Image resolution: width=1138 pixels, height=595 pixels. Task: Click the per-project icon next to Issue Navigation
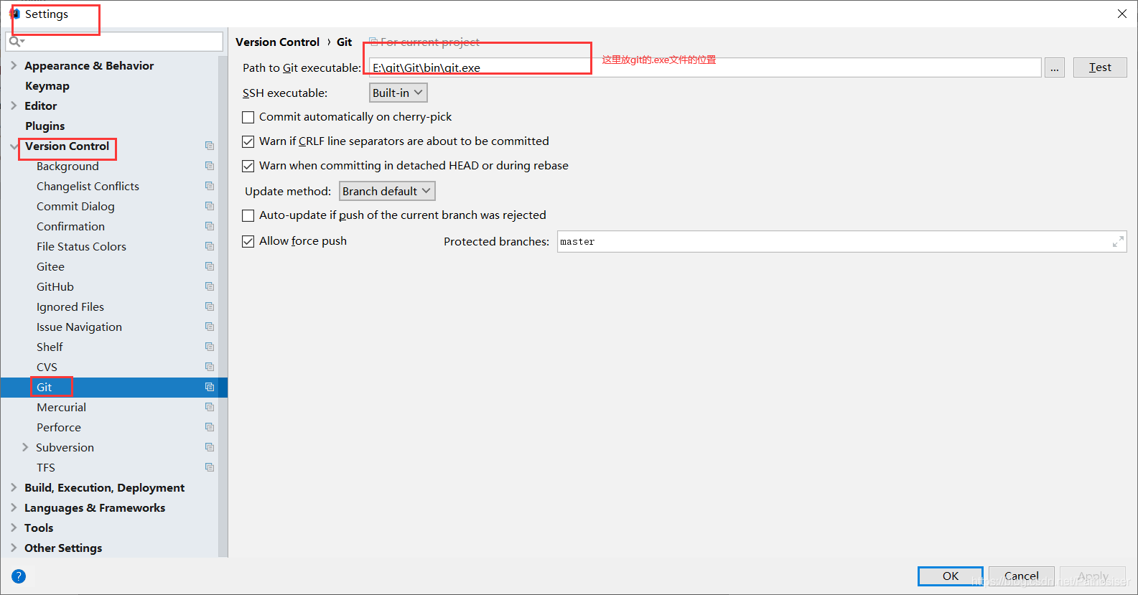[x=210, y=327]
